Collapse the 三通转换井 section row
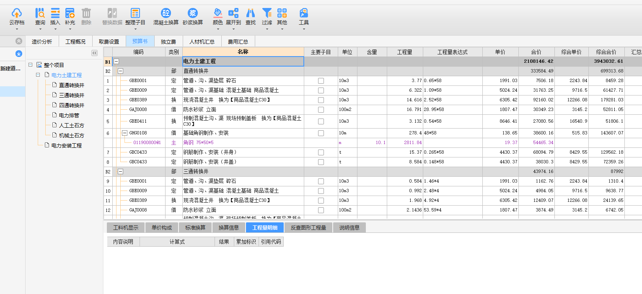The width and height of the screenshot is (642, 294). click(121, 172)
